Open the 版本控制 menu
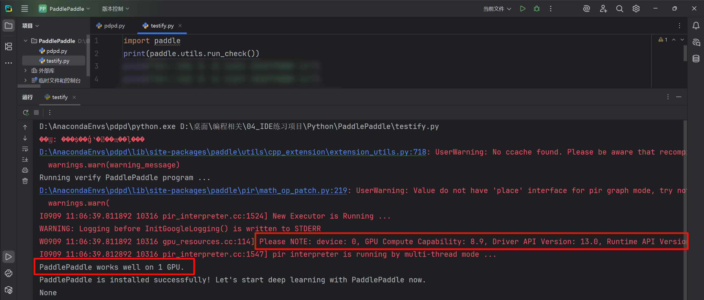This screenshot has height=300, width=704. (115, 9)
